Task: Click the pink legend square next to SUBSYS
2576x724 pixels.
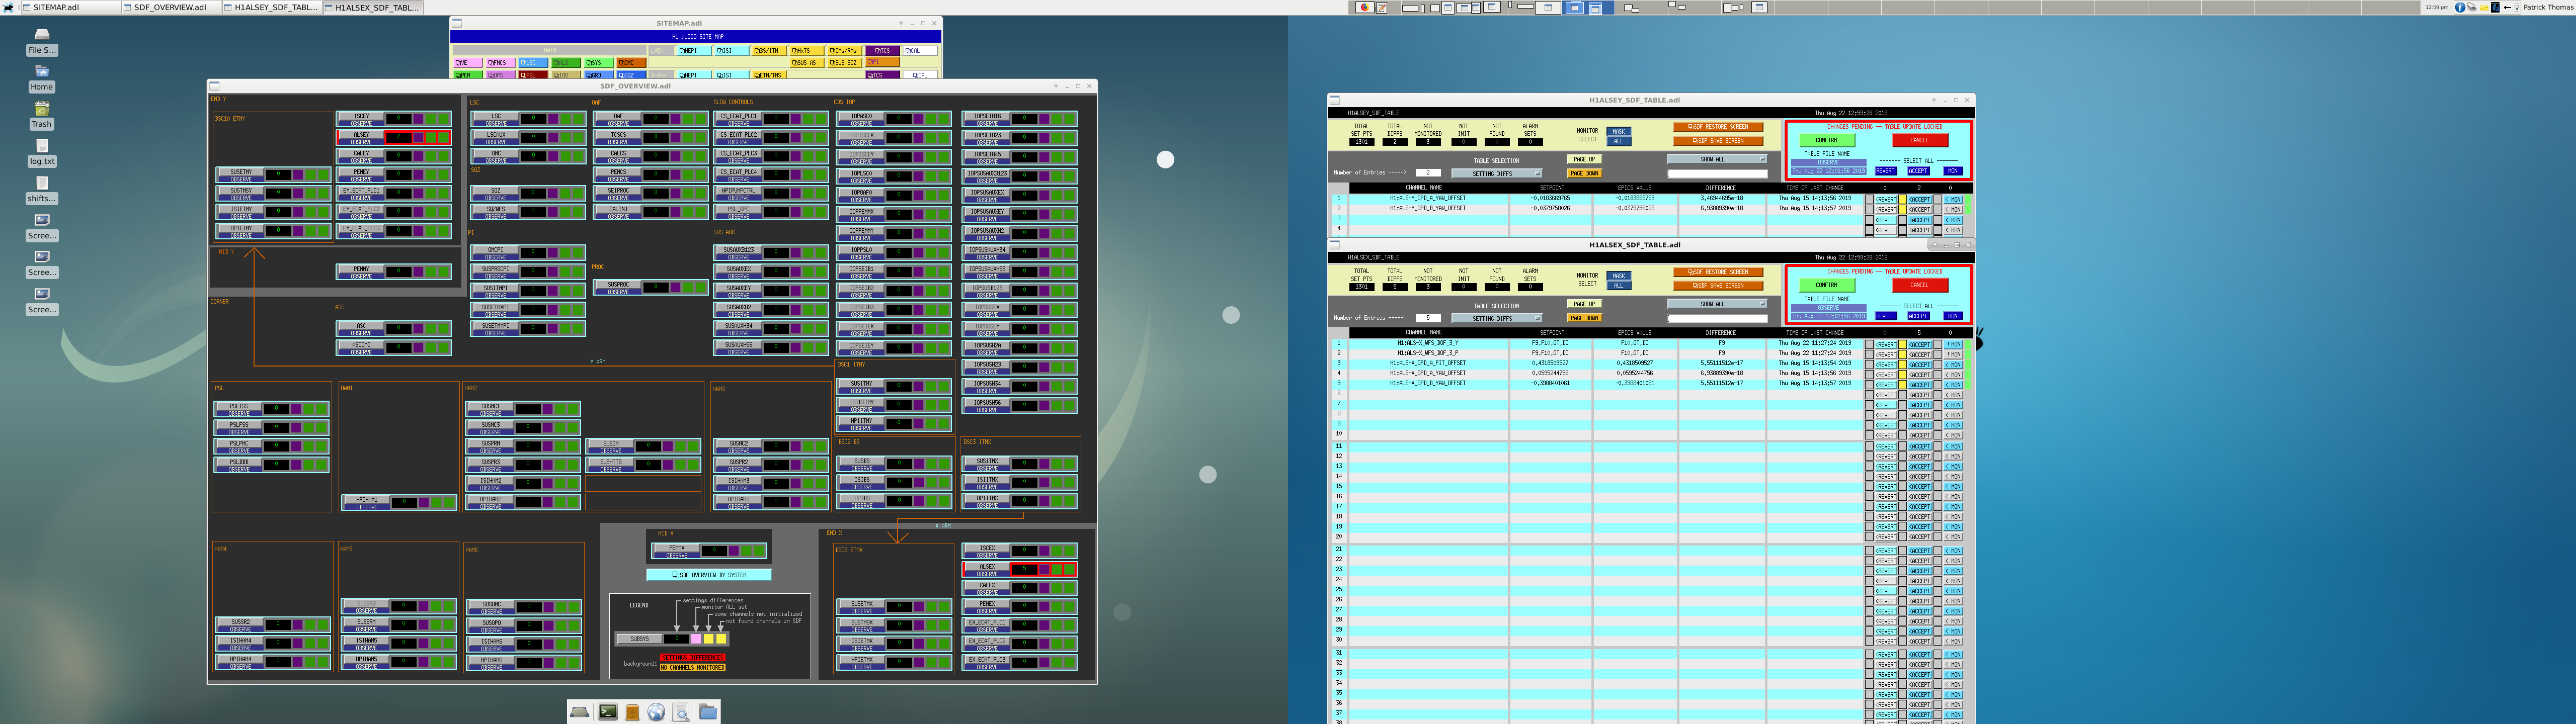Action: 696,639
